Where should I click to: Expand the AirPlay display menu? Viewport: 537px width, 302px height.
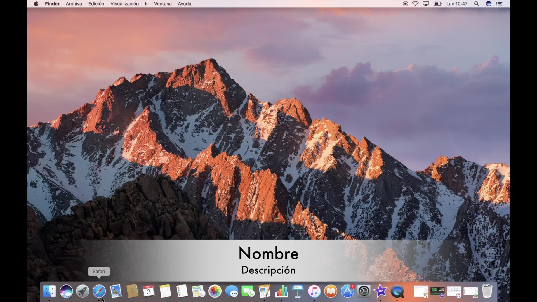pyautogui.click(x=426, y=4)
